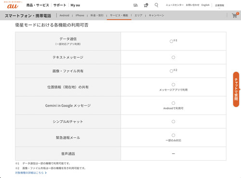Open the キャンペーン tab
This screenshot has width=241, height=178.
pos(156,15)
